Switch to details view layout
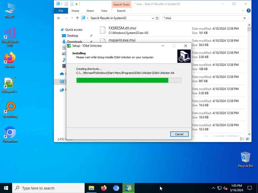Image resolution: width=258 pixels, height=193 pixels. point(242,139)
